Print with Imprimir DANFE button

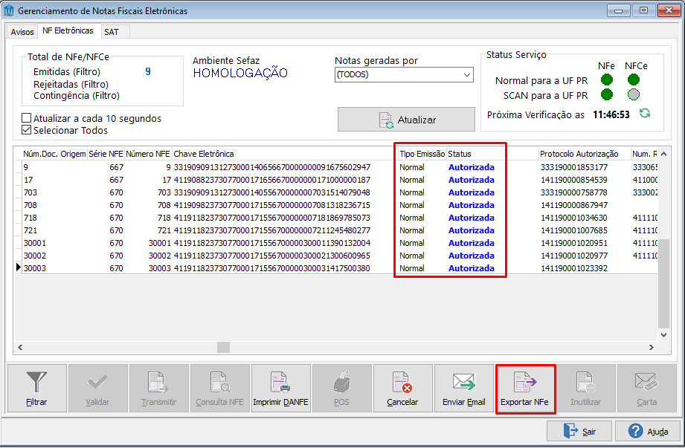tap(281, 389)
